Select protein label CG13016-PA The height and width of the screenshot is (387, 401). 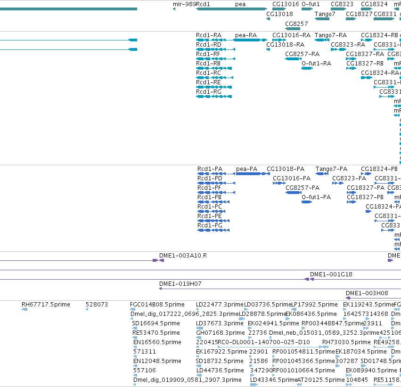click(292, 178)
